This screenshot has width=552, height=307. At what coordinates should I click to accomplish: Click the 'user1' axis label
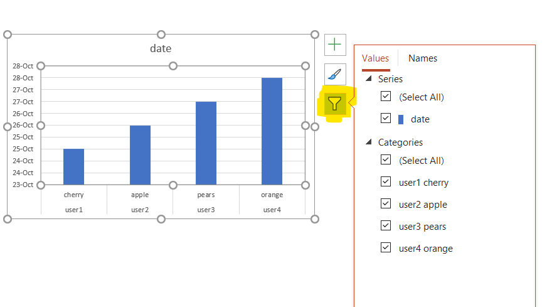coord(73,210)
